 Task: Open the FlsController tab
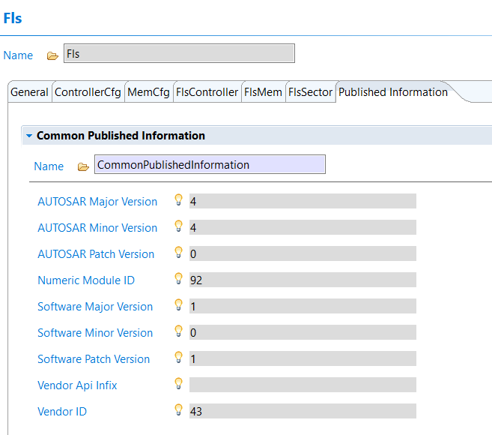pyautogui.click(x=207, y=92)
